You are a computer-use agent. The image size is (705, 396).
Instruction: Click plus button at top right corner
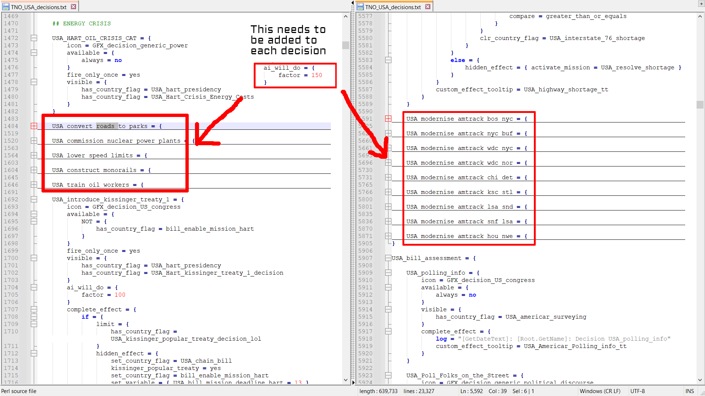pos(701,4)
